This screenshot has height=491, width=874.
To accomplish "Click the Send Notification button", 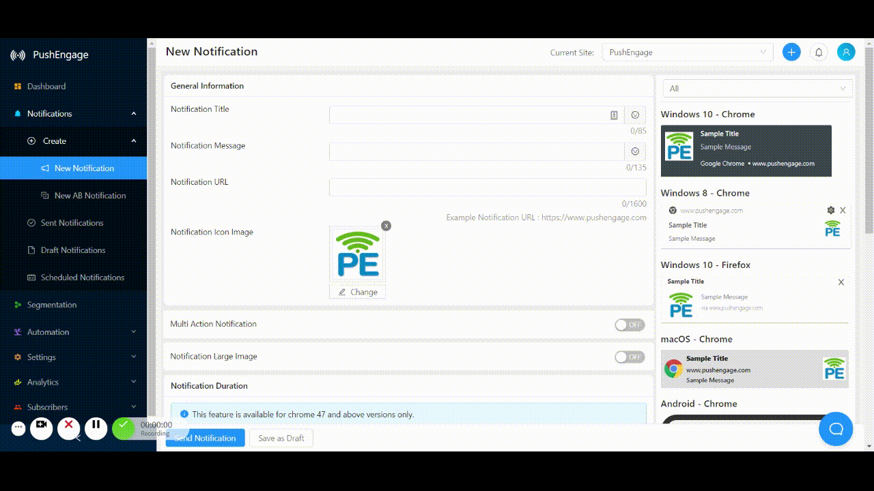I will (x=205, y=438).
